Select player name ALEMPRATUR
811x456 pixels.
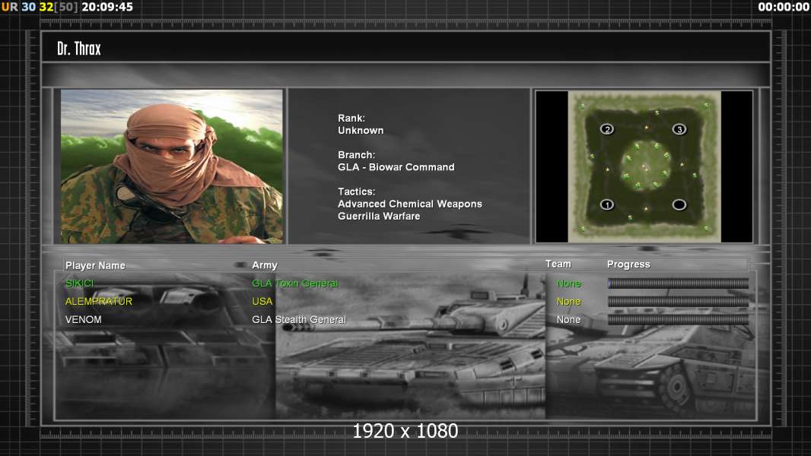[99, 301]
